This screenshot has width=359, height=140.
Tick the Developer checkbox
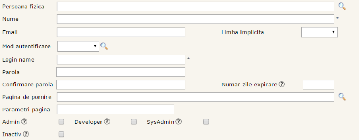tap(134, 122)
